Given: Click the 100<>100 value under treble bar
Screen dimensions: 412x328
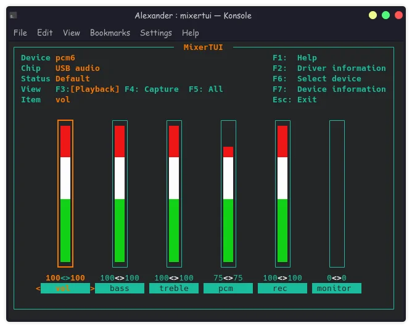Looking at the screenshot, I should [174, 278].
